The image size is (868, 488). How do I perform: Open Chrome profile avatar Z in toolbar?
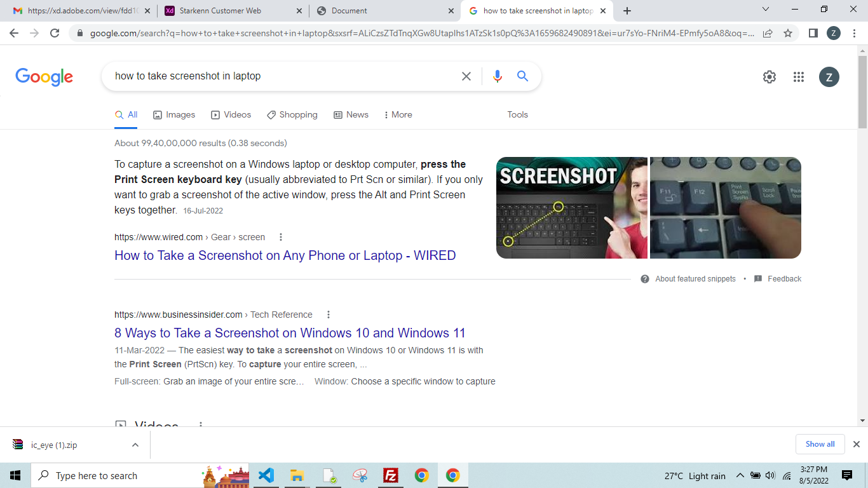pos(834,33)
